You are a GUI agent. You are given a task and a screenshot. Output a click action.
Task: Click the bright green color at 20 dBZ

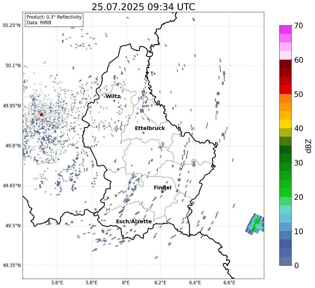[x=285, y=192]
